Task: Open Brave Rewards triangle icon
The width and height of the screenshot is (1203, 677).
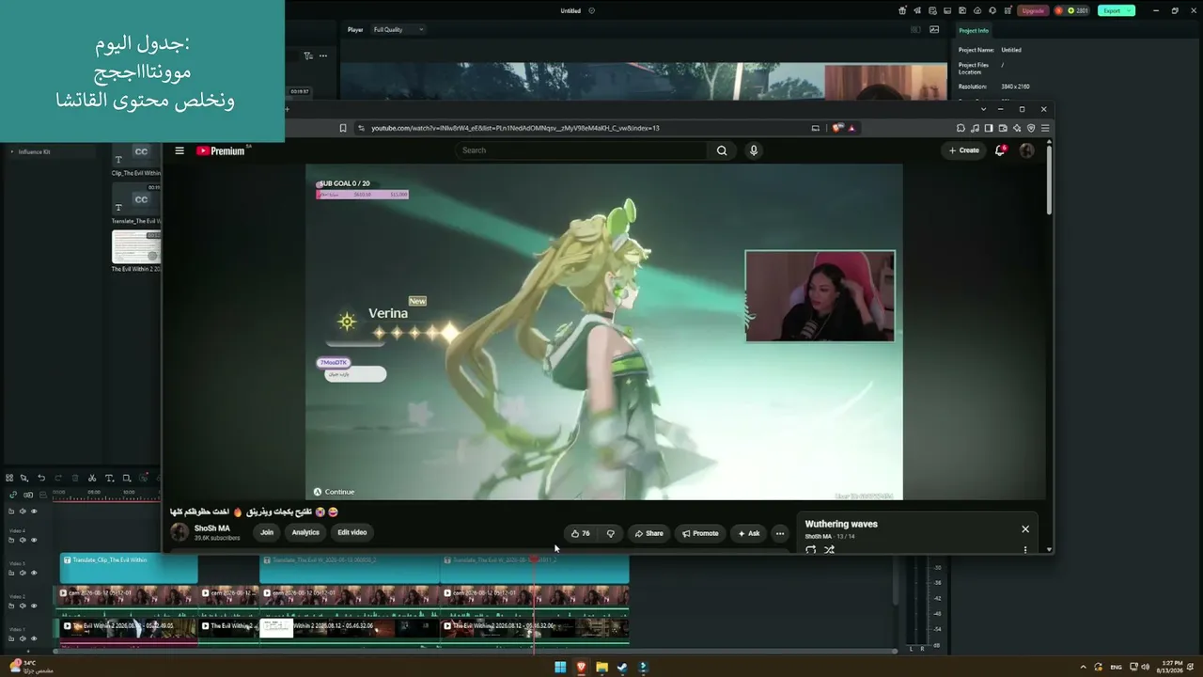Action: (851, 128)
